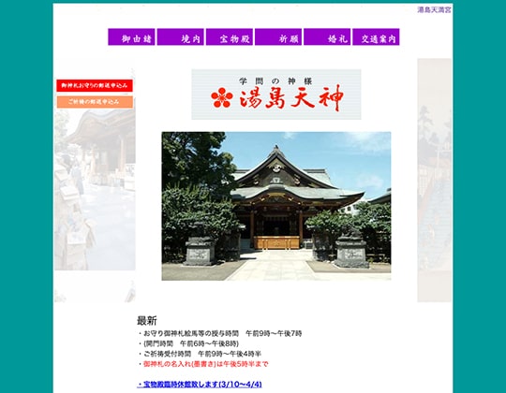Screen dimensions: 506x393
Task: Click the 最新 news heading
Action: (147, 321)
